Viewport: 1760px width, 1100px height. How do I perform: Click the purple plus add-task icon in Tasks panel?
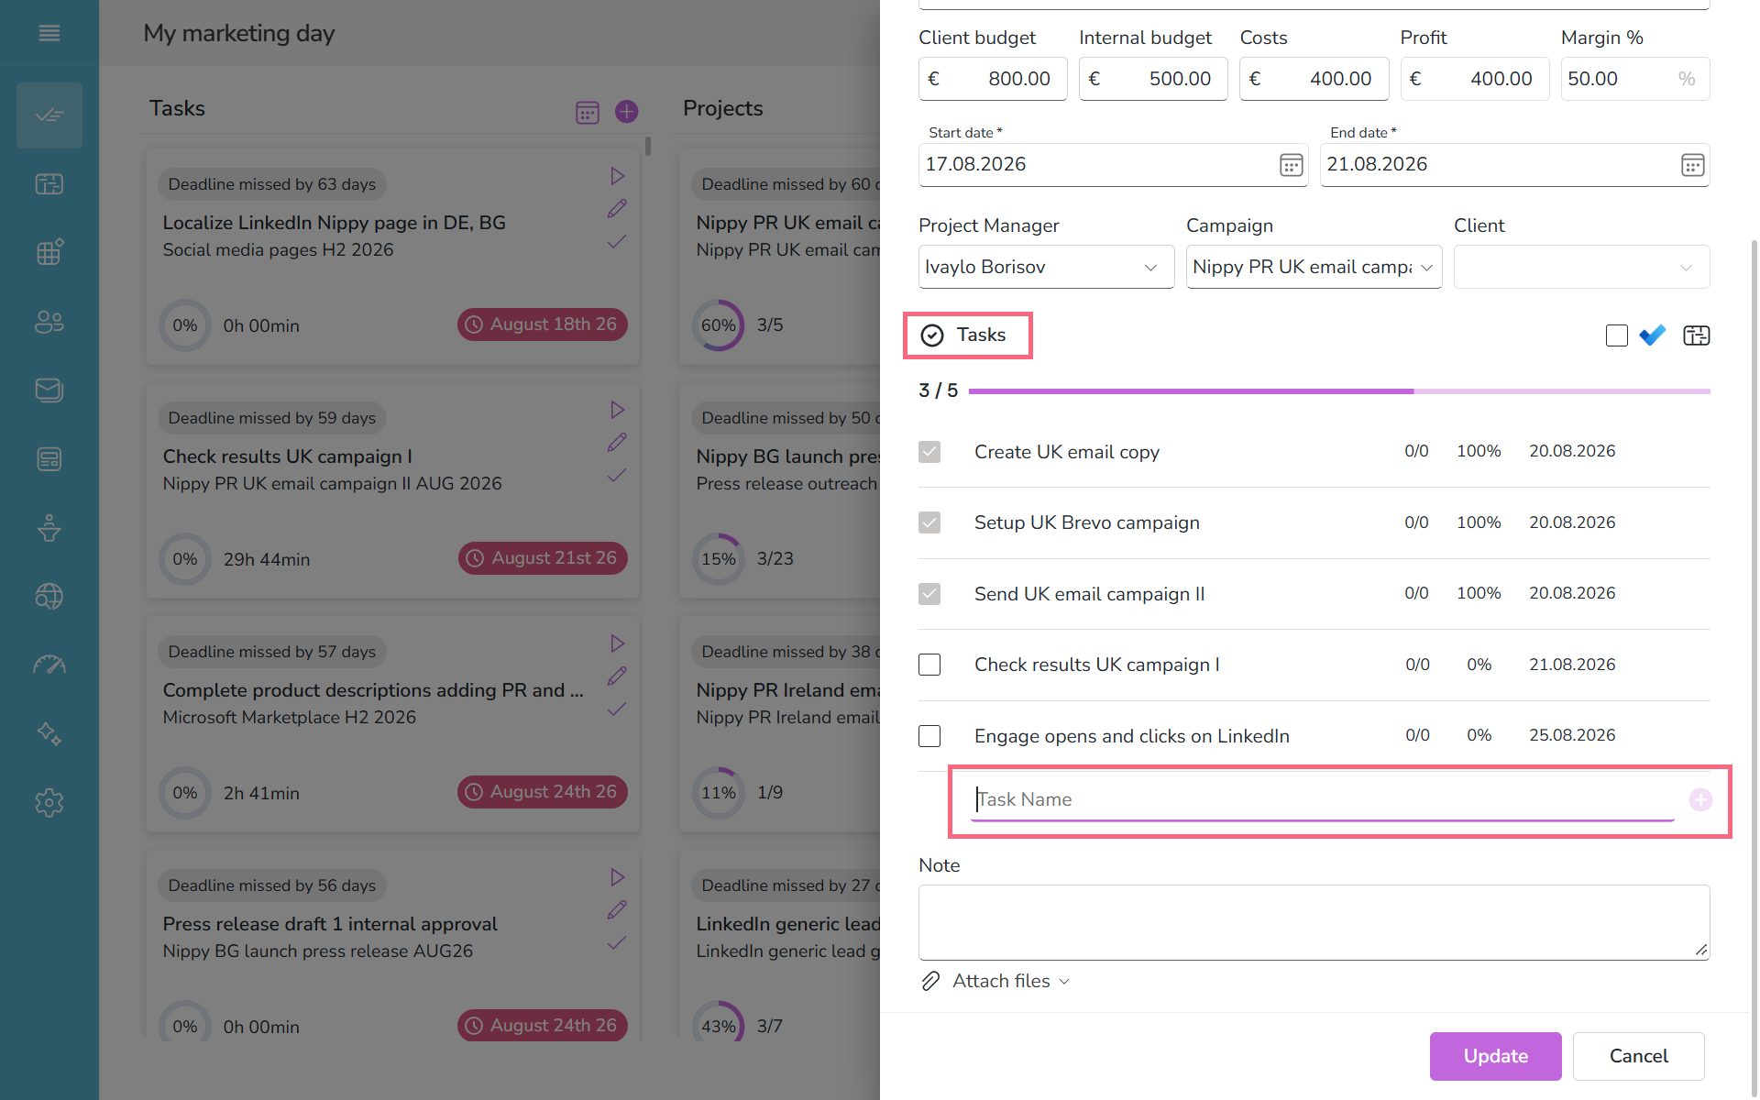[x=627, y=112]
